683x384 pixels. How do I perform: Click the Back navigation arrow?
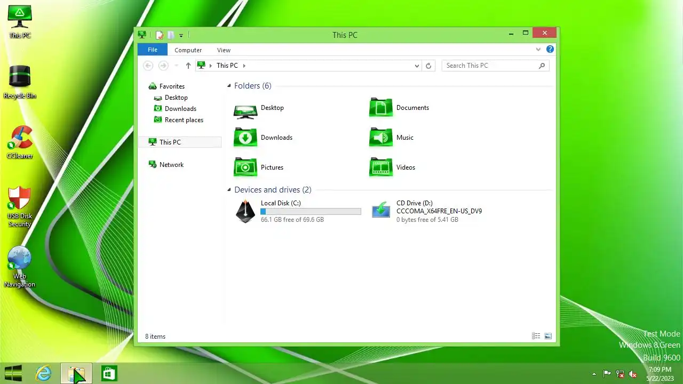(148, 66)
